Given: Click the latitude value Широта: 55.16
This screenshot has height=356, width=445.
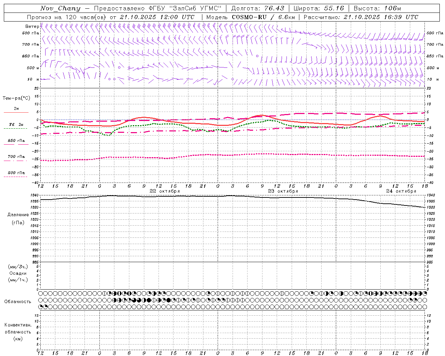Looking at the screenshot, I should click(319, 8).
